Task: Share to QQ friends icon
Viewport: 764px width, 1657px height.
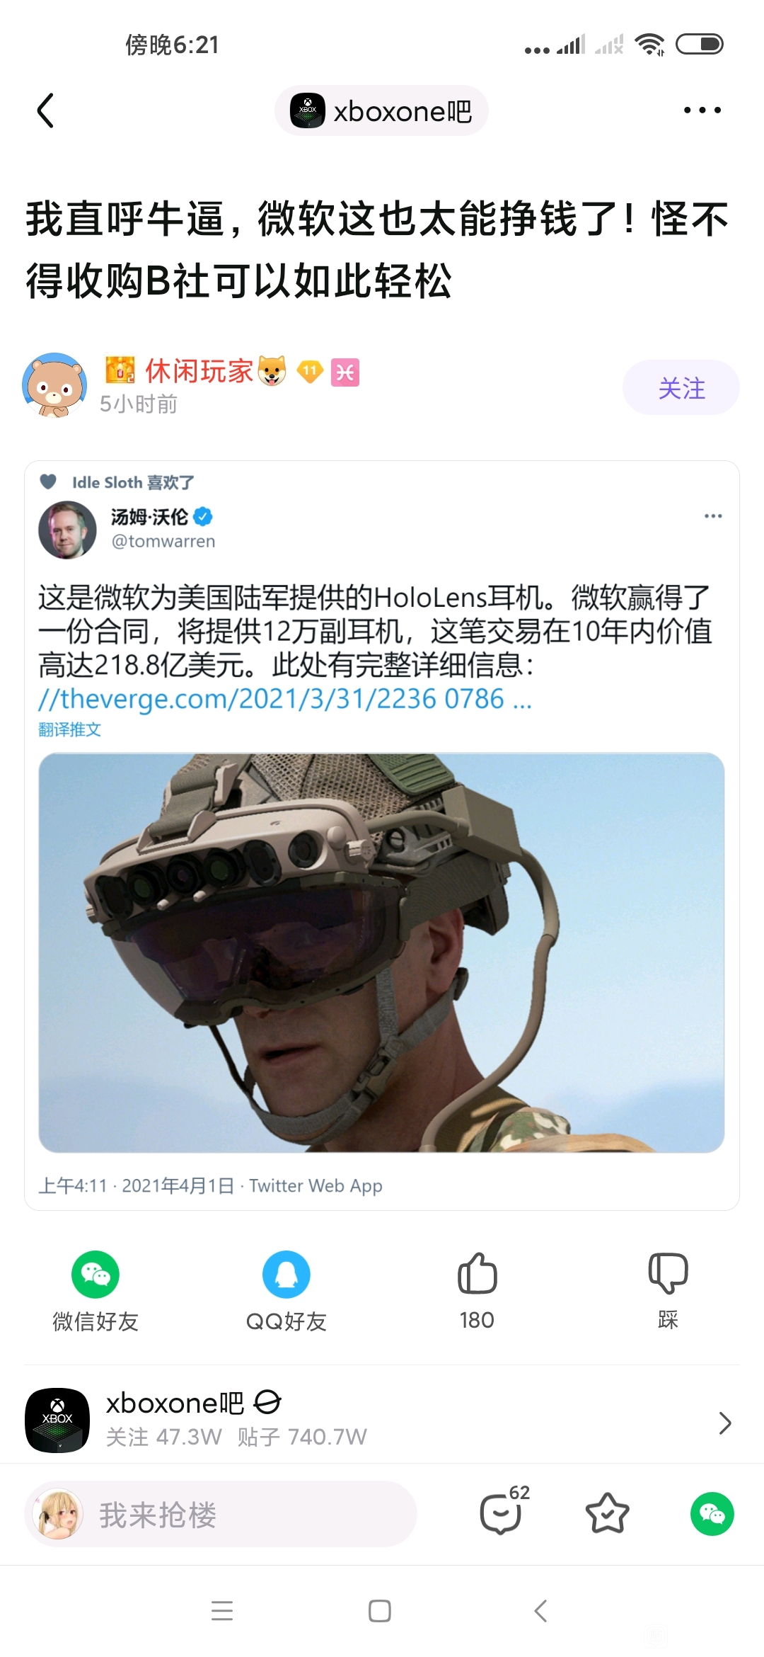Action: coord(286,1275)
